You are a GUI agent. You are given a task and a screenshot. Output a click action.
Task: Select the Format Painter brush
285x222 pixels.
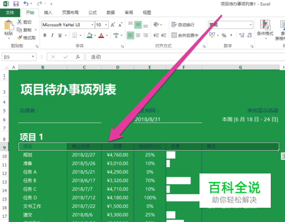(19, 38)
